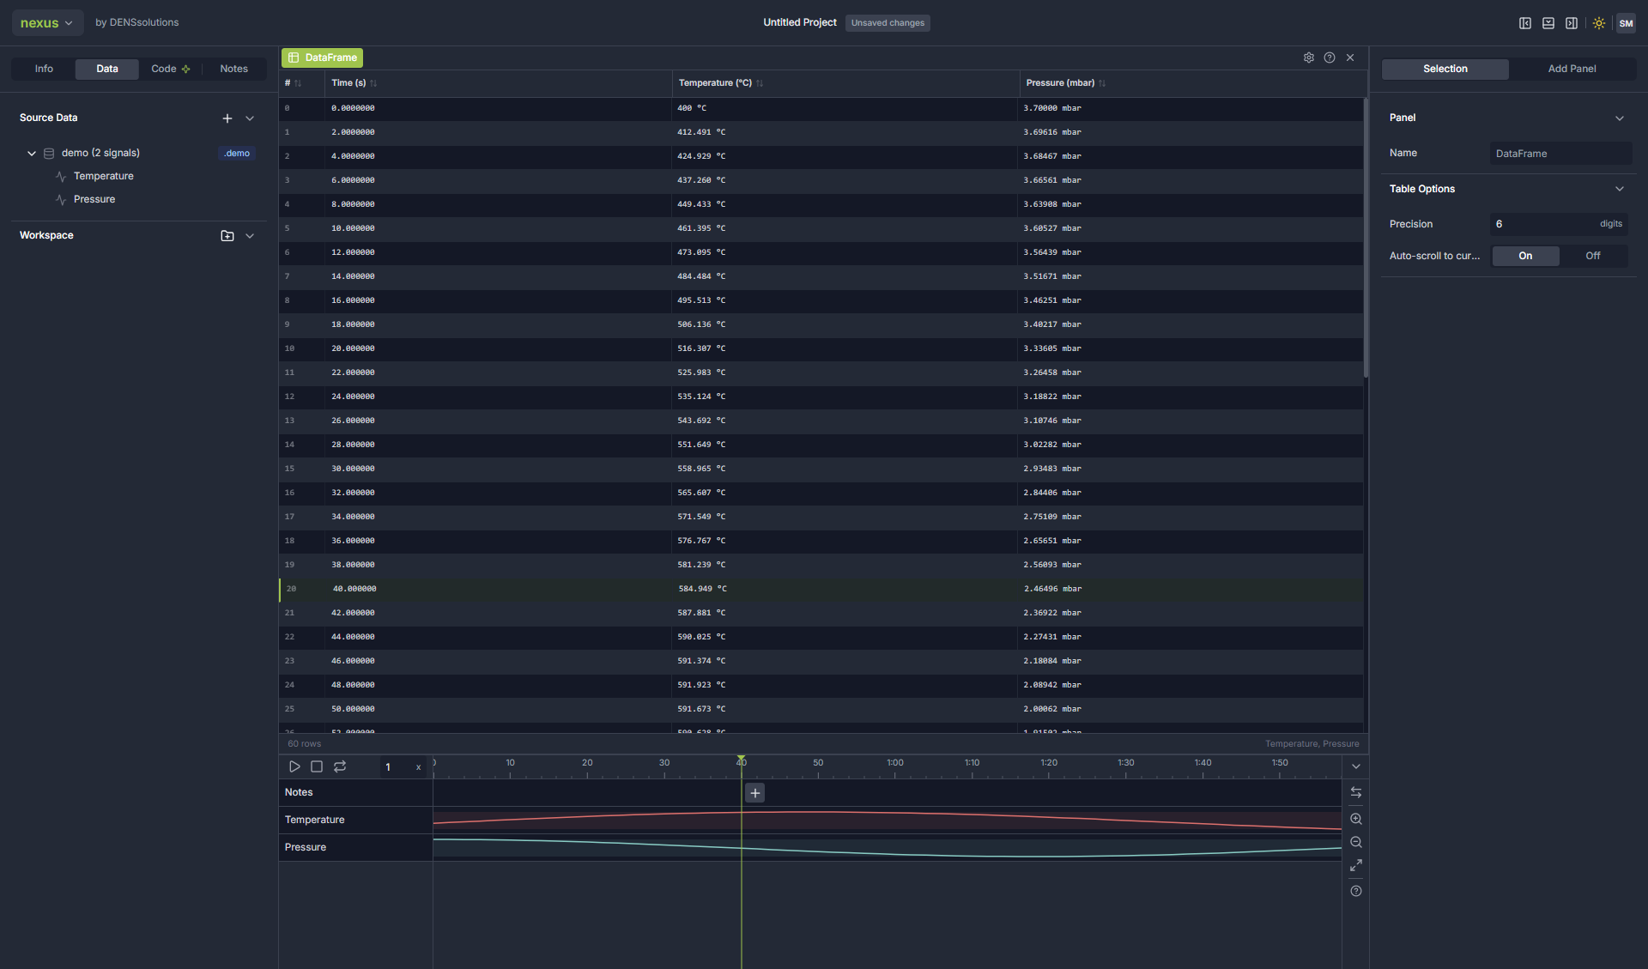Click the table vertical scrollbar
Viewport: 1648px width, 969px height.
[1366, 237]
